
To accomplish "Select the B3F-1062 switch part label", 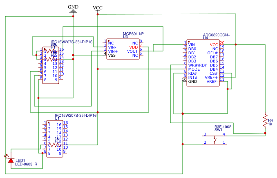I will click(x=223, y=127).
